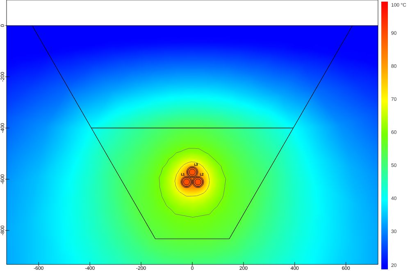The height and width of the screenshot is (271, 410).
Task: Click the trench bottom boundary line
Action: click(192, 239)
